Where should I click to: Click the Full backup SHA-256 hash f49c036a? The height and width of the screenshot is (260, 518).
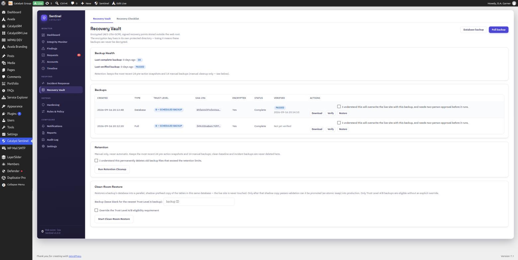coord(209,126)
